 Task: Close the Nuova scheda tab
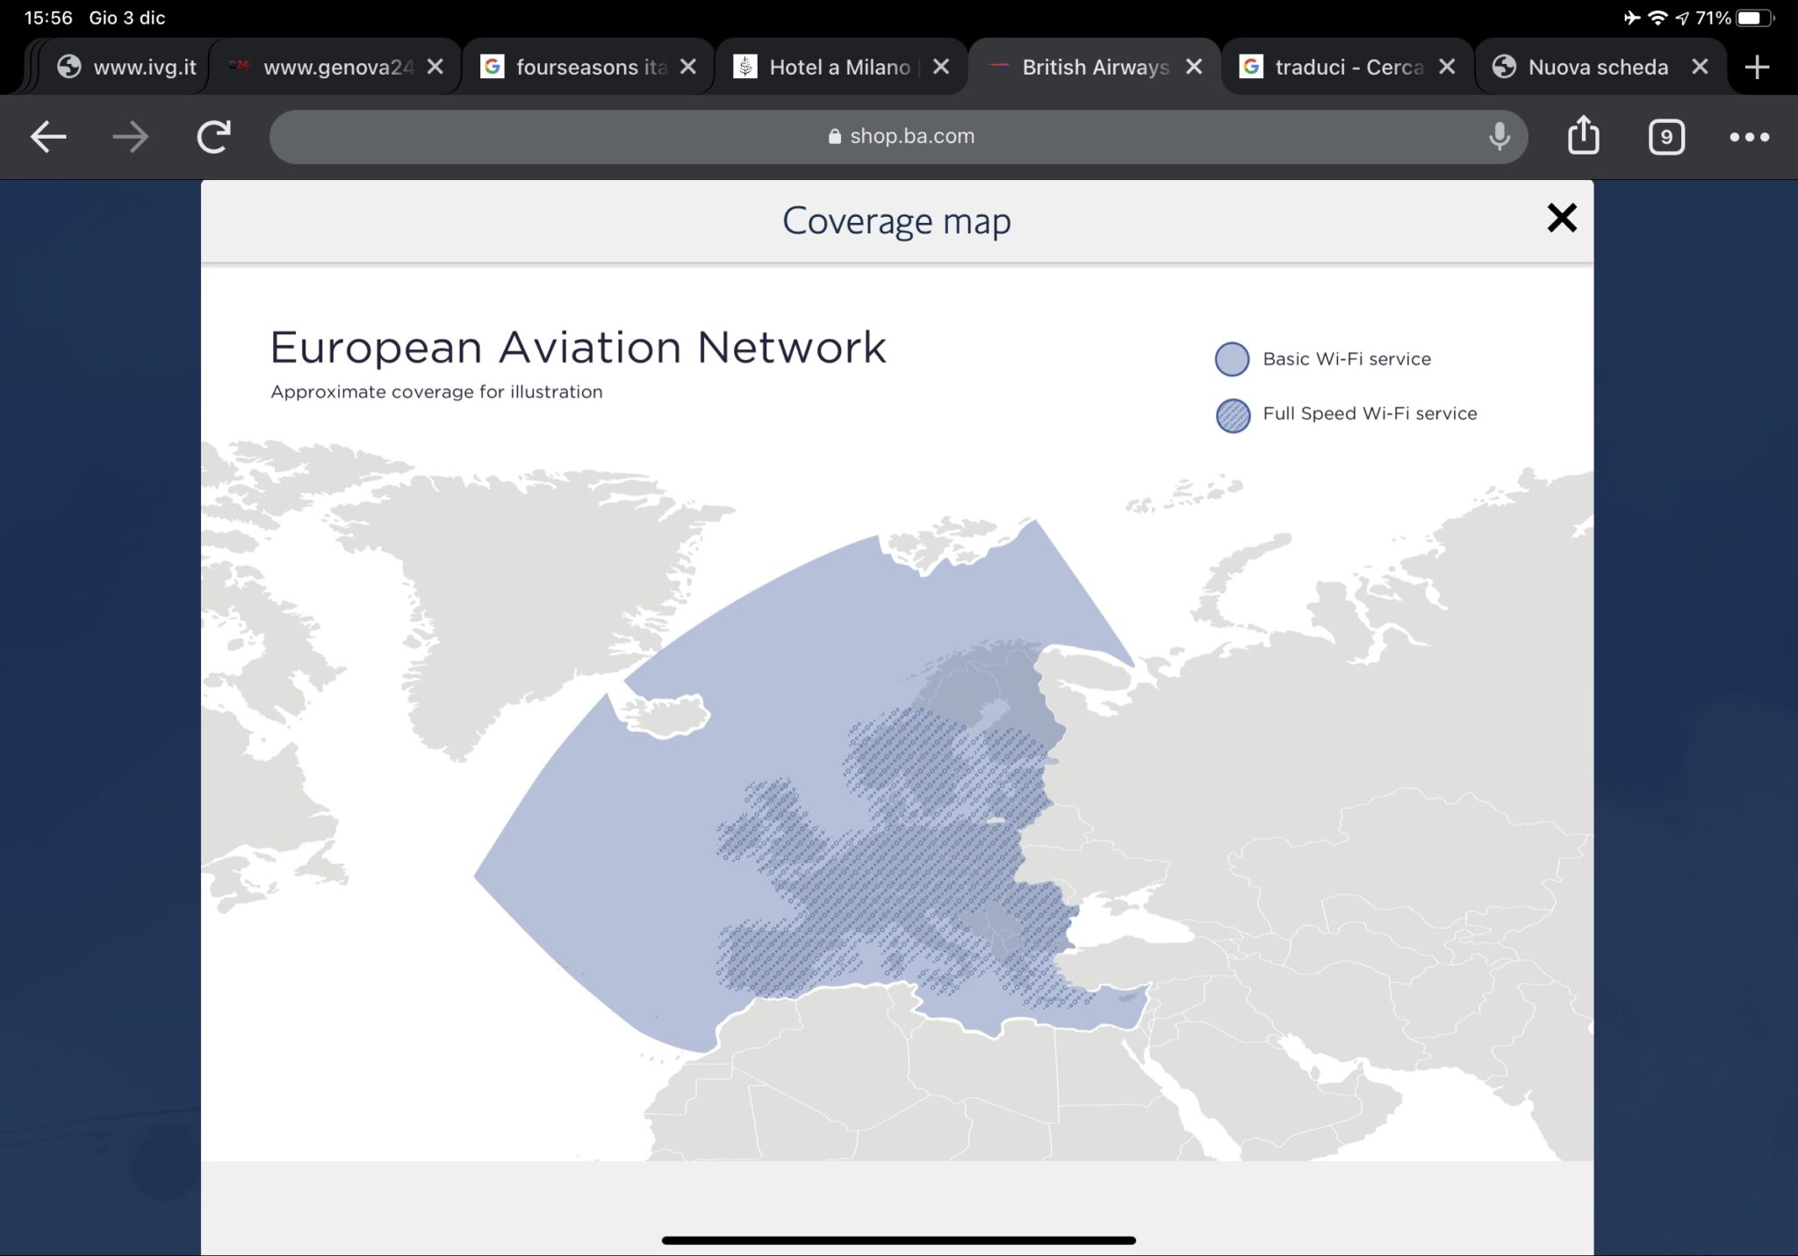point(1700,67)
